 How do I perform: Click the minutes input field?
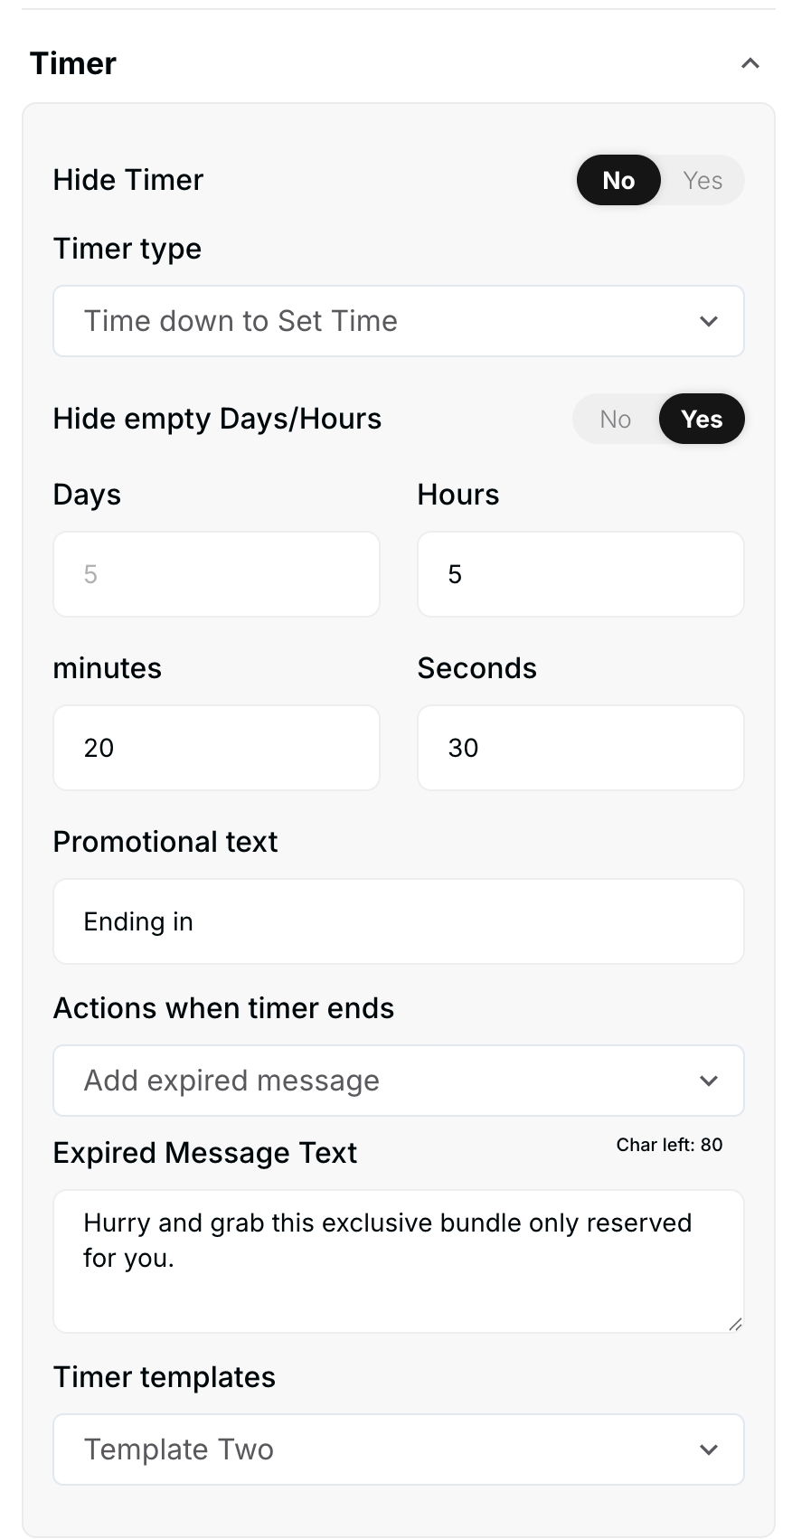coord(216,748)
